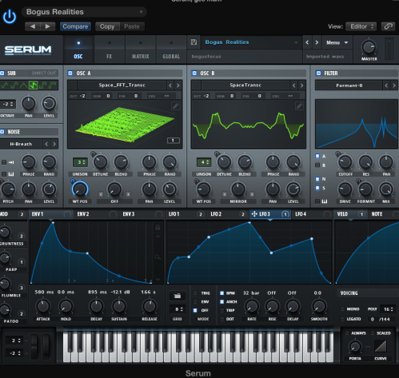Click the Compare button
The image size is (399, 378).
click(x=75, y=26)
